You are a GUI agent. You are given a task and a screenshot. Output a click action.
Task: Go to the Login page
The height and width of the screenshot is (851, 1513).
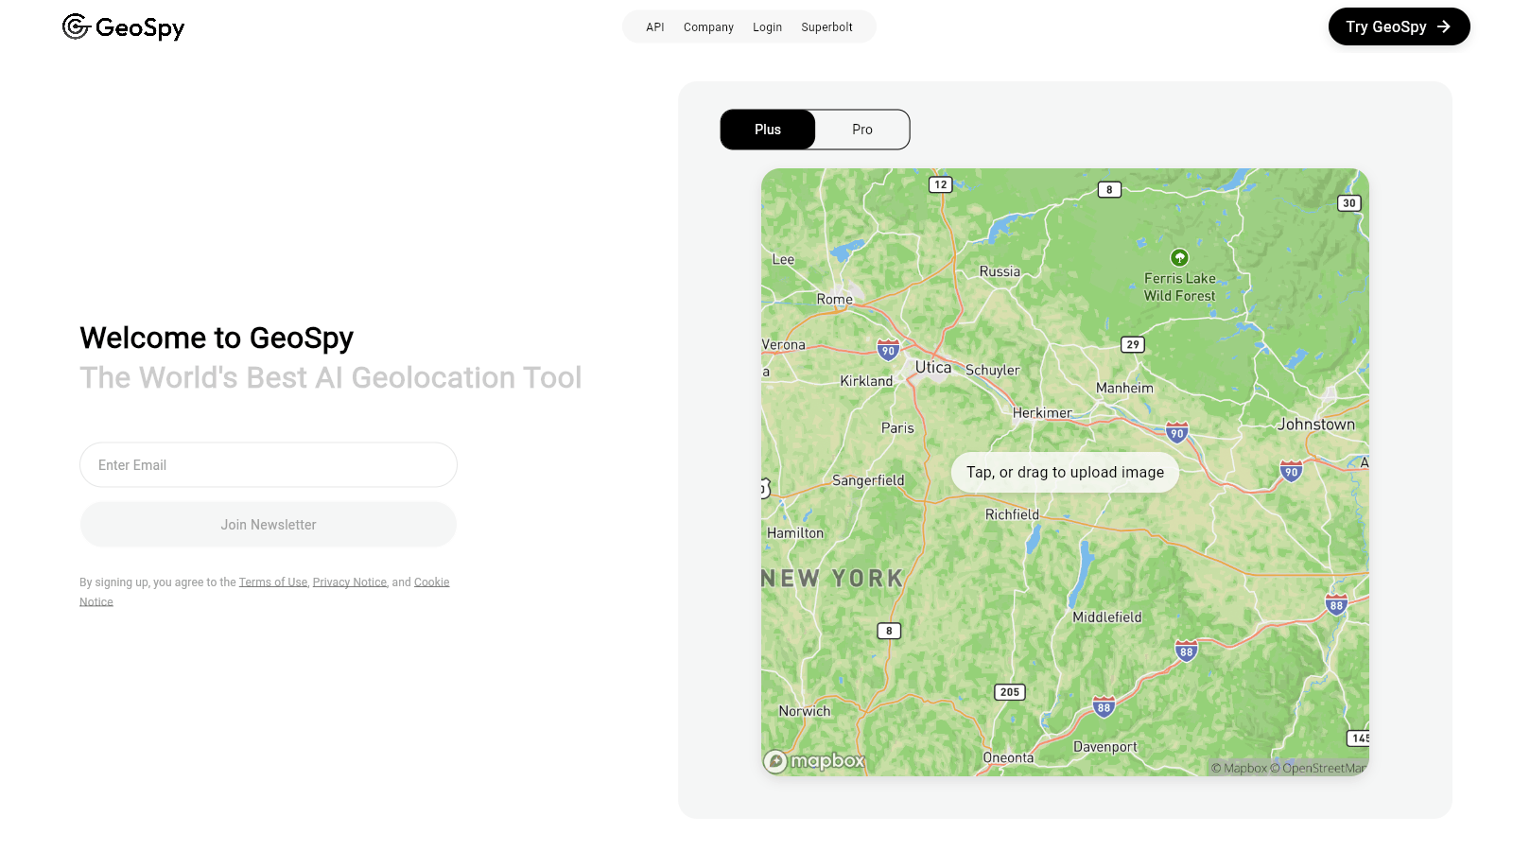coord(767,27)
